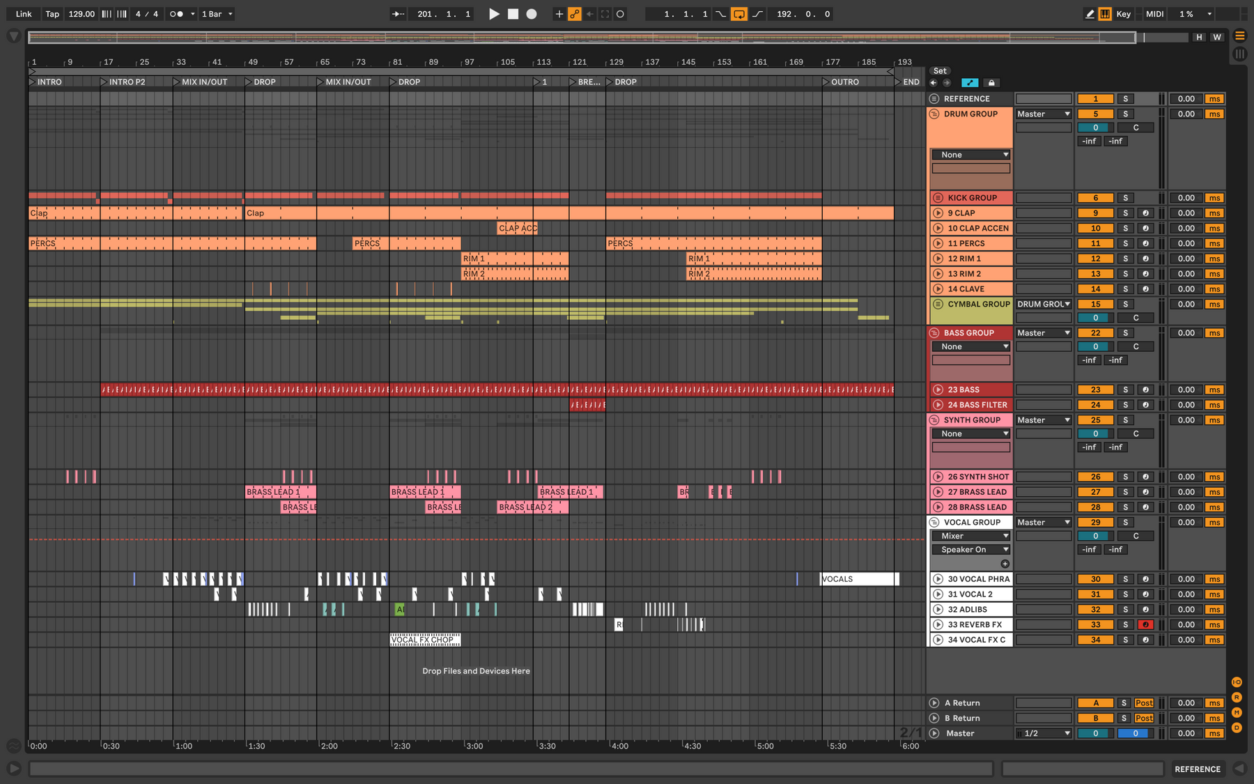1254x784 pixels.
Task: Start playback with the Play button
Action: tap(494, 14)
